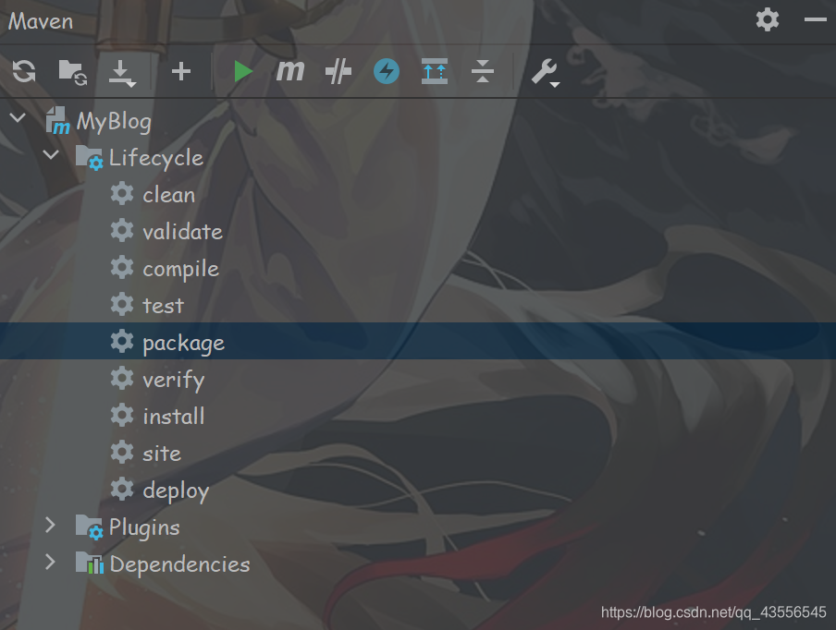Collapse the MyBlog project node
Image resolution: width=836 pixels, height=630 pixels.
(18, 117)
